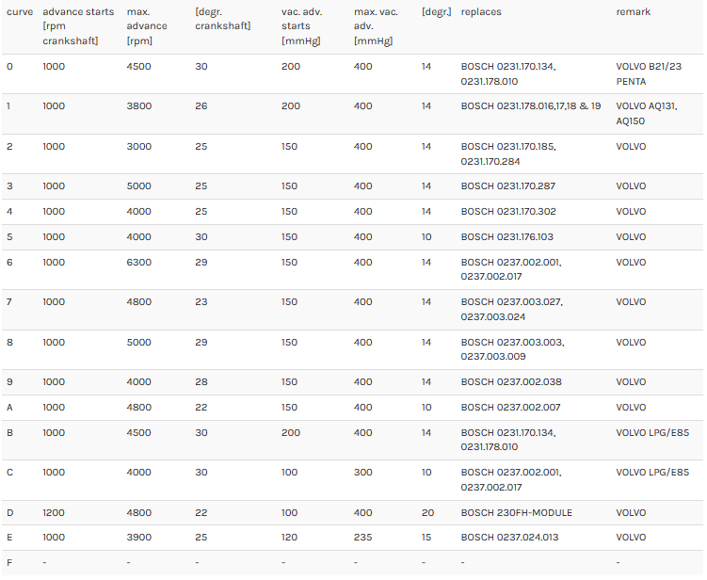Click the 'BOSCH 230FH-MODULE' cell
The width and height of the screenshot is (707, 580).
516,513
